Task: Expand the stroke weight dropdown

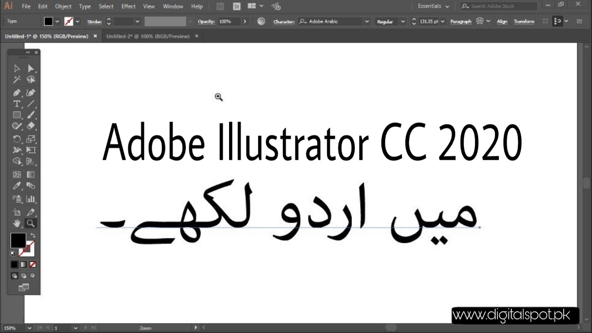Action: (x=137, y=21)
